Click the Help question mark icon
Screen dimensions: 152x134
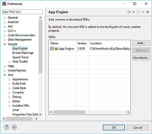click(7, 127)
